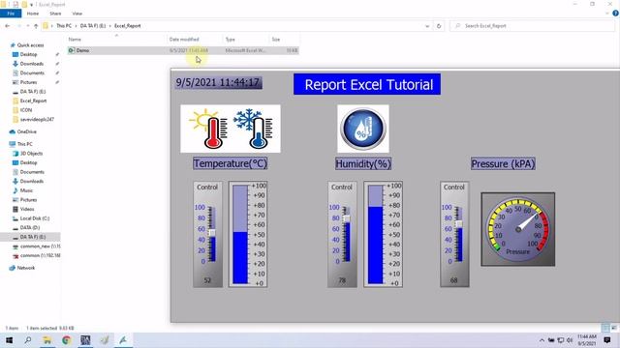This screenshot has width=620, height=348.
Task: Open the Windows Start menu
Action: click(x=9, y=340)
